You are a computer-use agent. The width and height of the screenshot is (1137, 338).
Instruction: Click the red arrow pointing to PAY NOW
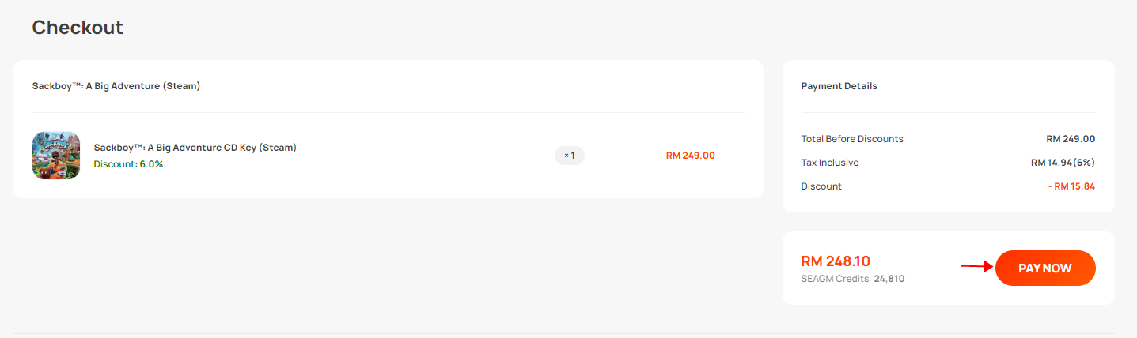(x=977, y=267)
